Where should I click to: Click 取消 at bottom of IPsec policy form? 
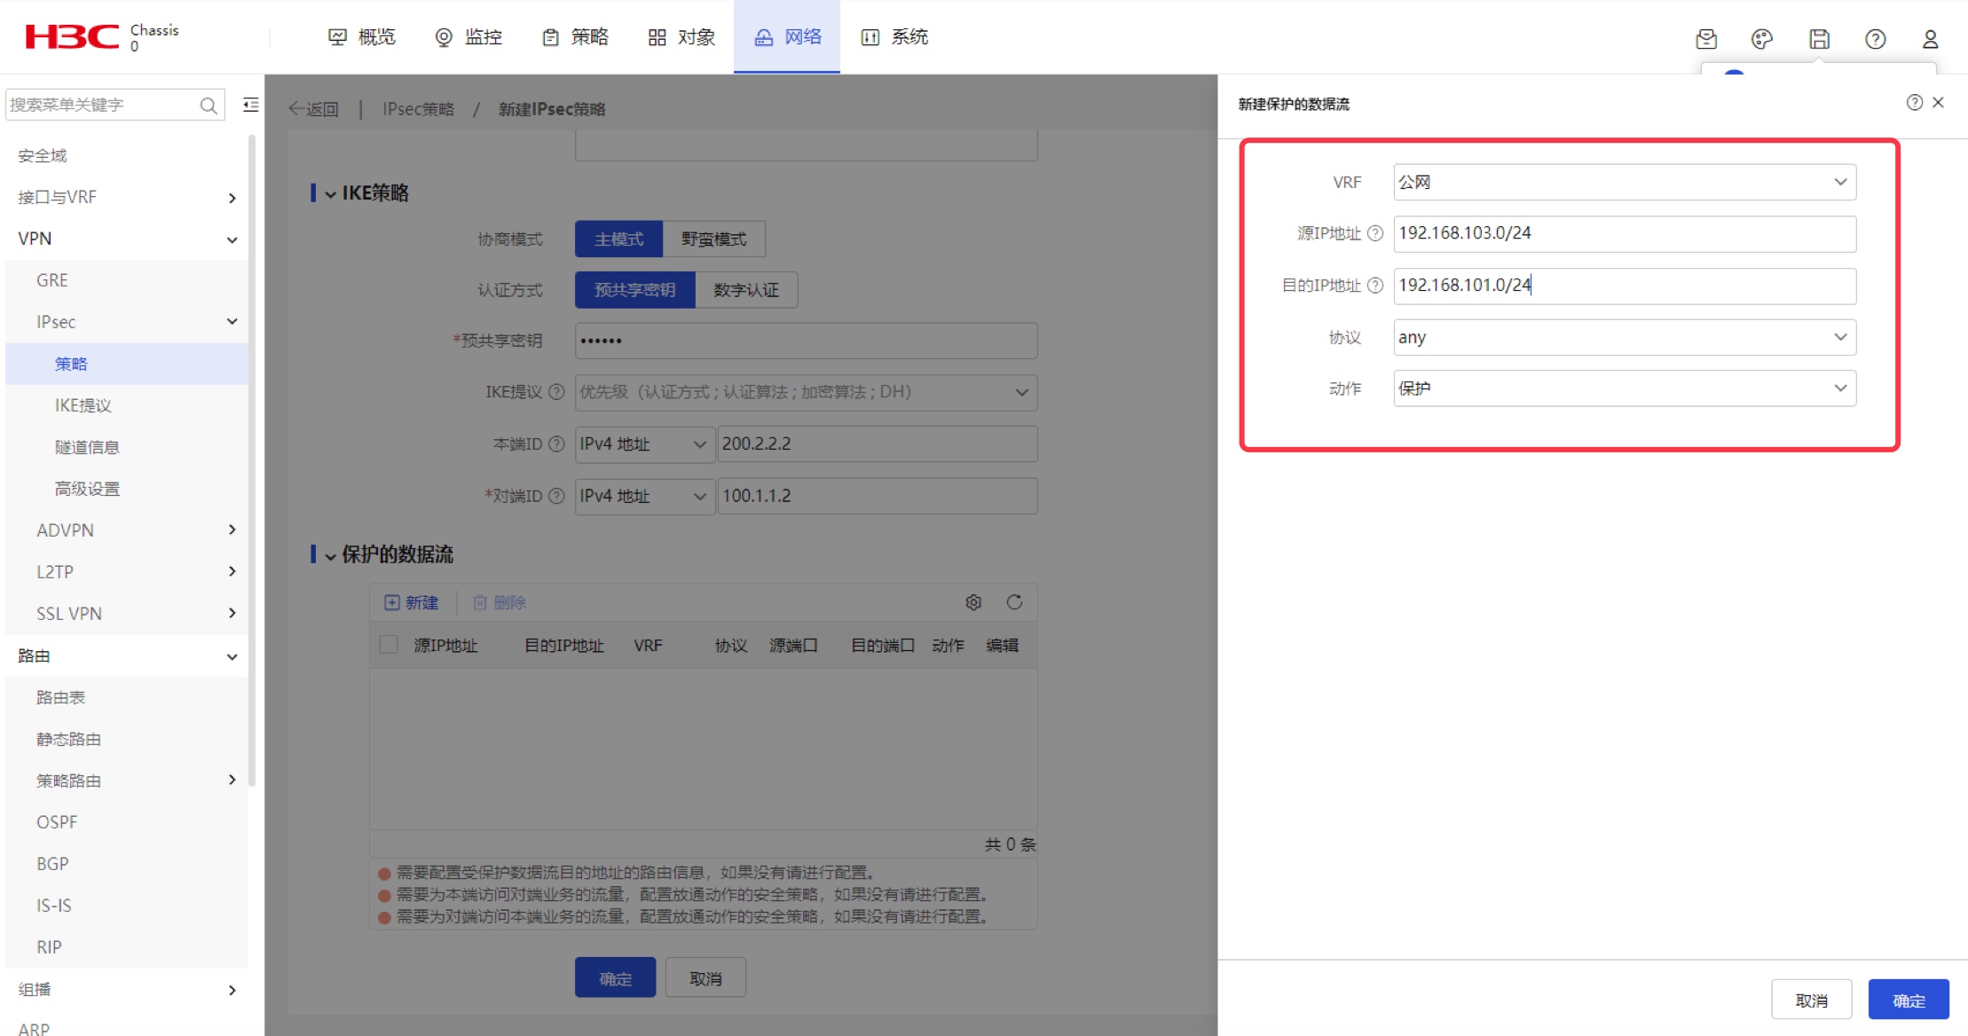(x=705, y=977)
